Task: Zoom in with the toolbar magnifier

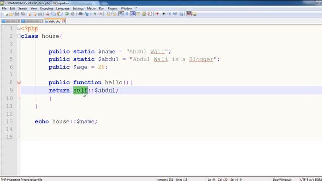Action: point(94,14)
